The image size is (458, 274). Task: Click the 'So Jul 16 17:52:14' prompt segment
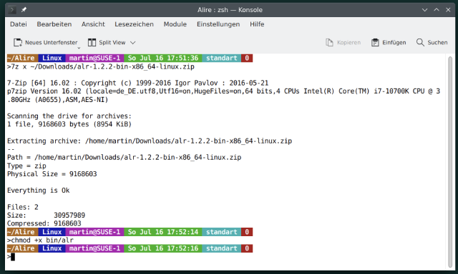163,232
